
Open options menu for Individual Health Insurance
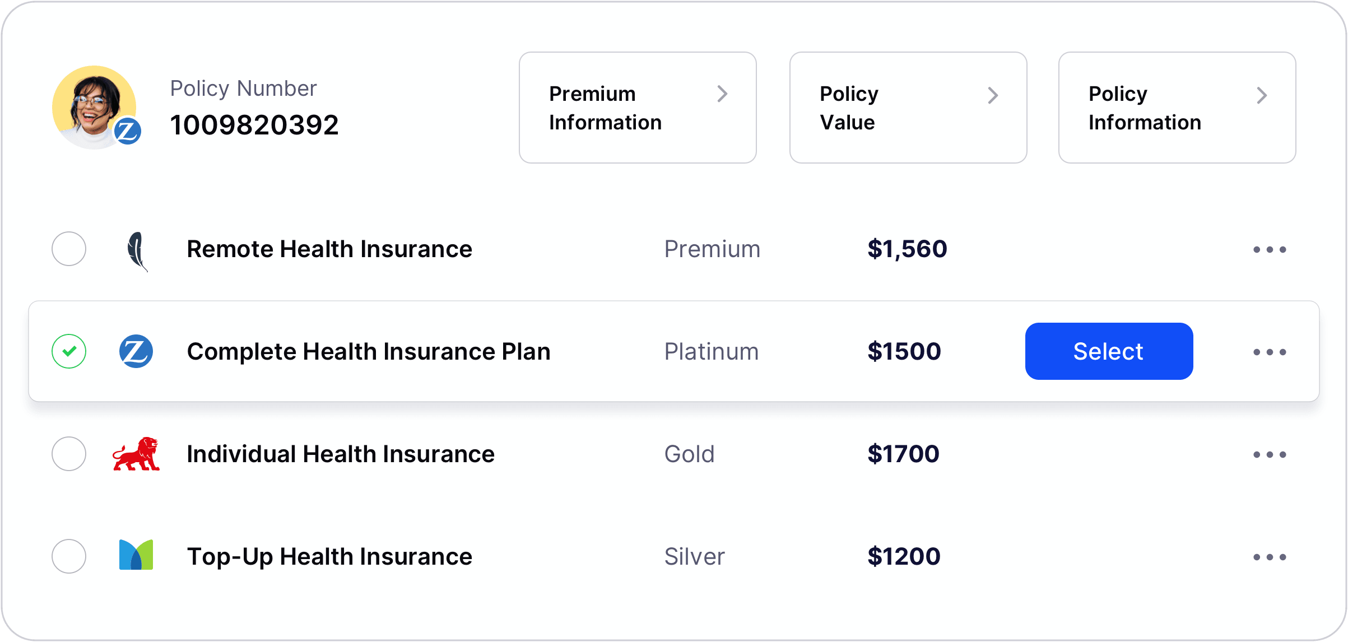1268,454
